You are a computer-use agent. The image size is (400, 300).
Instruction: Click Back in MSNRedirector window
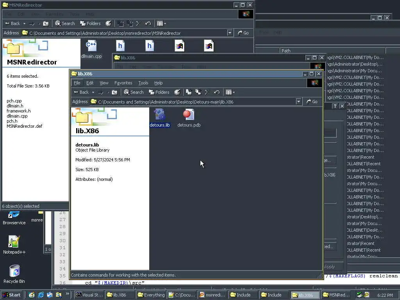pos(12,23)
